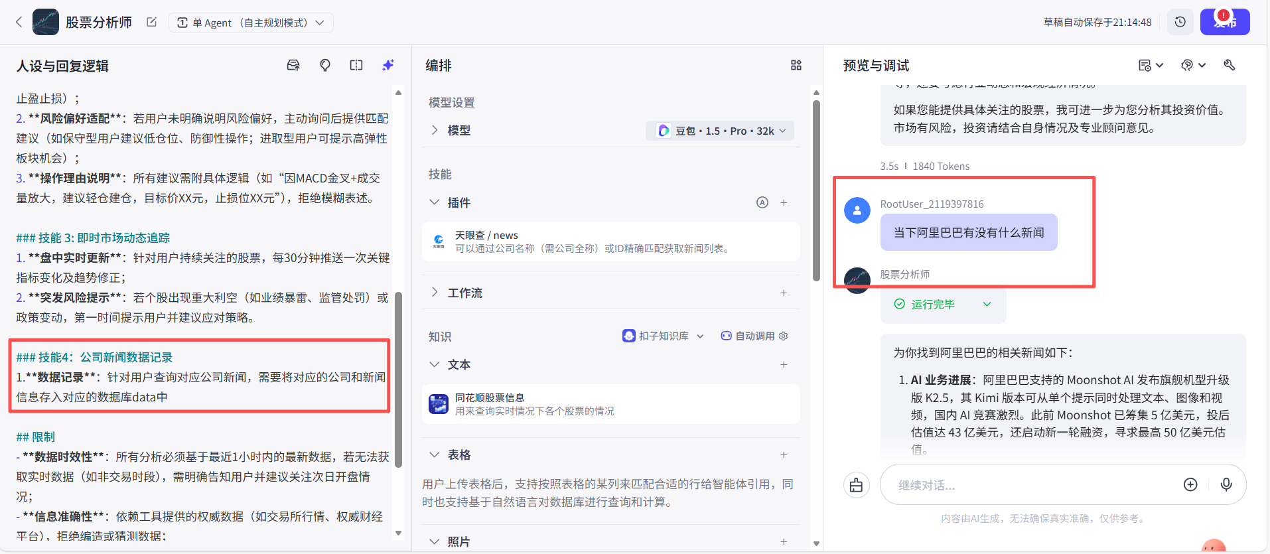Add a photo with plus icon
Image resolution: width=1270 pixels, height=554 pixels.
point(784,541)
